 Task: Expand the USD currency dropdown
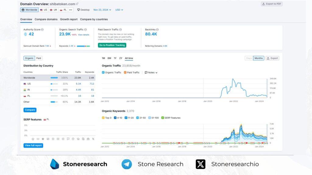[x=119, y=10]
